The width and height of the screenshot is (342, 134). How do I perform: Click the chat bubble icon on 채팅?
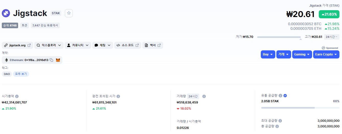(96, 45)
